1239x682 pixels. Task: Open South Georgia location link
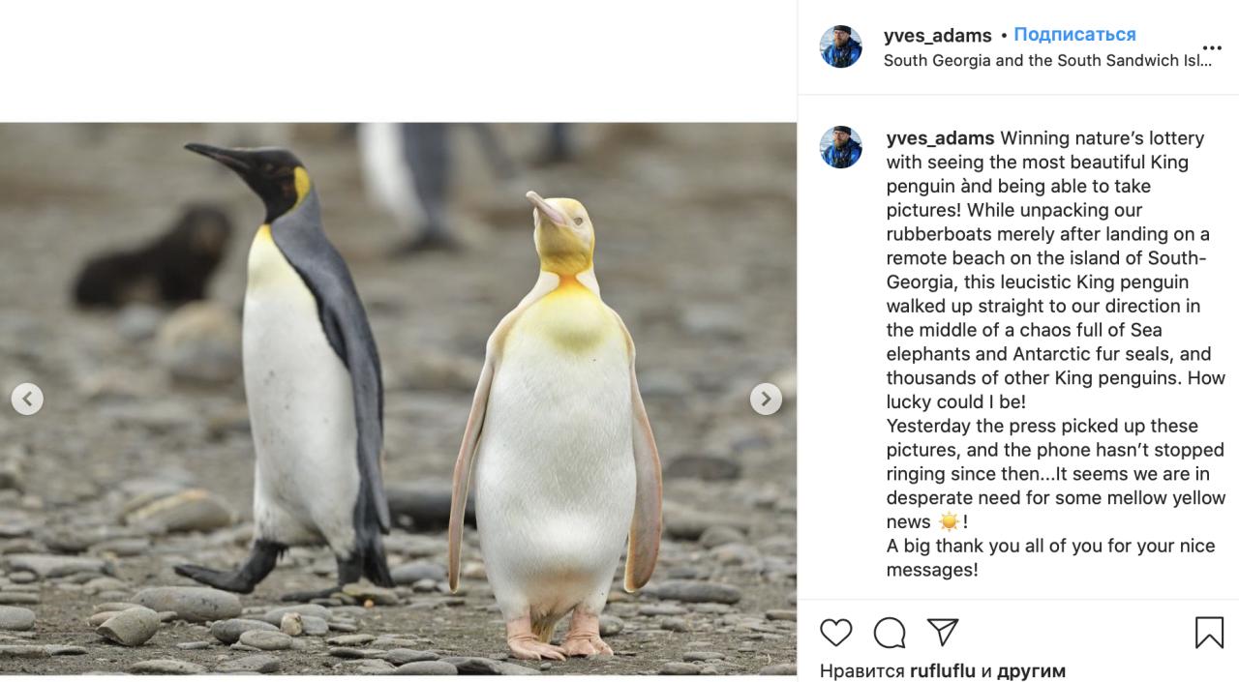click(1047, 60)
